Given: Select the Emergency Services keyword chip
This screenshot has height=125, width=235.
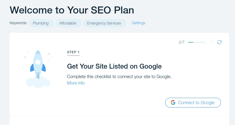Looking at the screenshot, I should click(104, 23).
